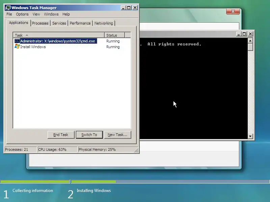
Task: Click the Switch To button
Action: (89, 135)
